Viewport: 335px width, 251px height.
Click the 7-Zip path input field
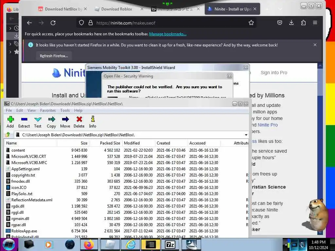click(131, 135)
